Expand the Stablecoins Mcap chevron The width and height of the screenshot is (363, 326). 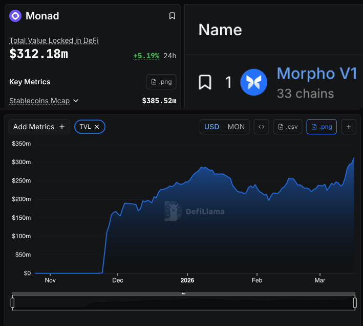pos(76,101)
